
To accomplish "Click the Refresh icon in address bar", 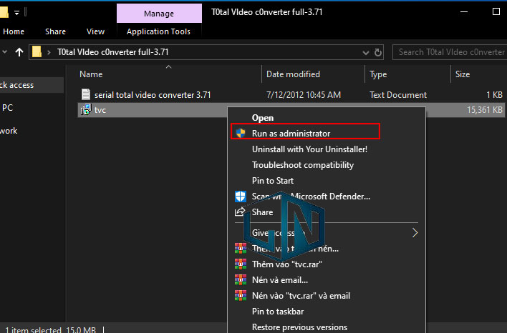I will pos(377,52).
